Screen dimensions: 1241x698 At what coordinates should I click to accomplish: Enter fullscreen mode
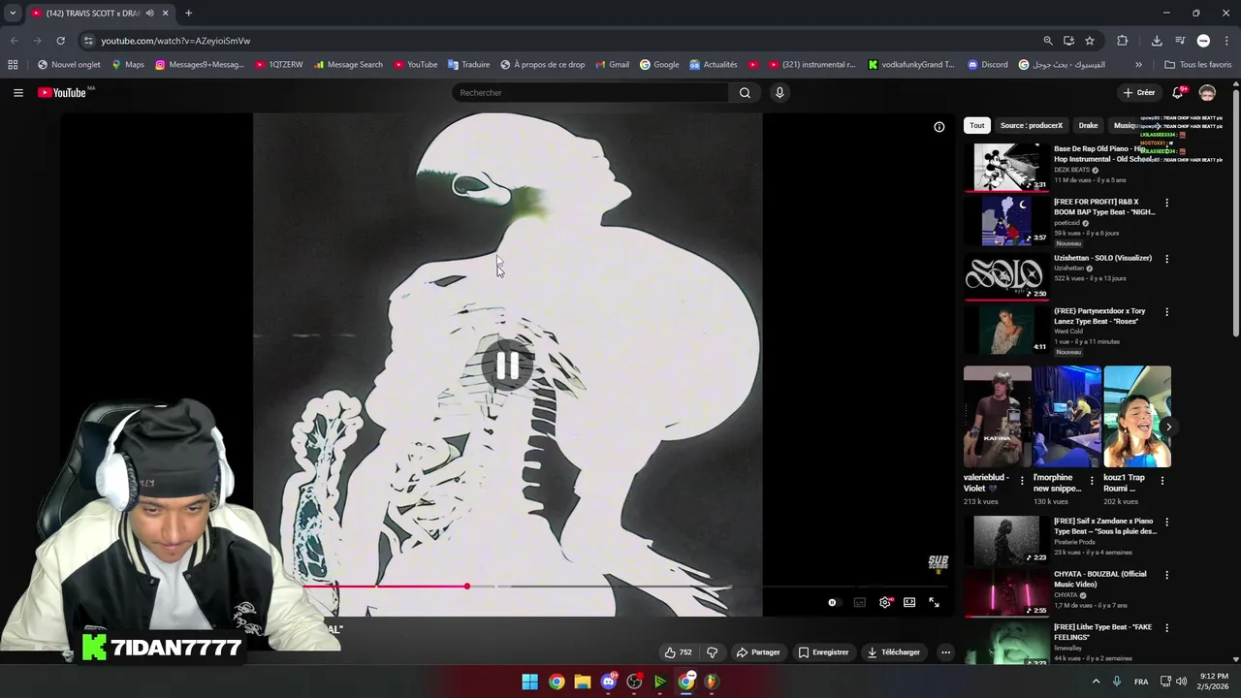click(x=934, y=603)
